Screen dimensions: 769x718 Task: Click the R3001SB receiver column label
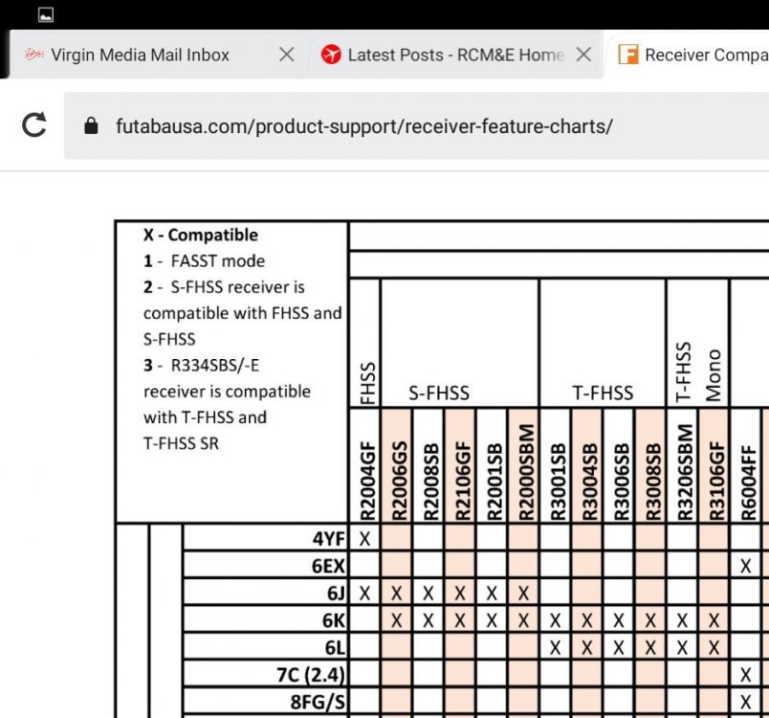(x=558, y=482)
